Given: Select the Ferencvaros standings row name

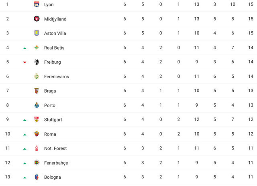Looking at the screenshot, I should (56, 77).
